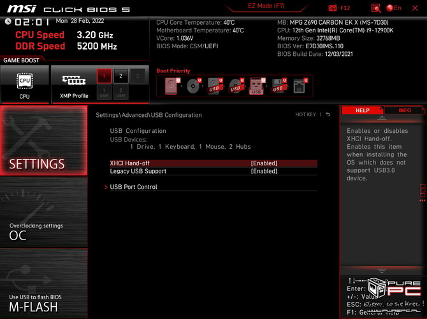Go back using the return arrow icon
This screenshot has height=319, width=427.
click(x=328, y=114)
